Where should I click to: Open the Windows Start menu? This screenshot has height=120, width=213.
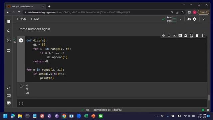pyautogui.click(x=5, y=116)
